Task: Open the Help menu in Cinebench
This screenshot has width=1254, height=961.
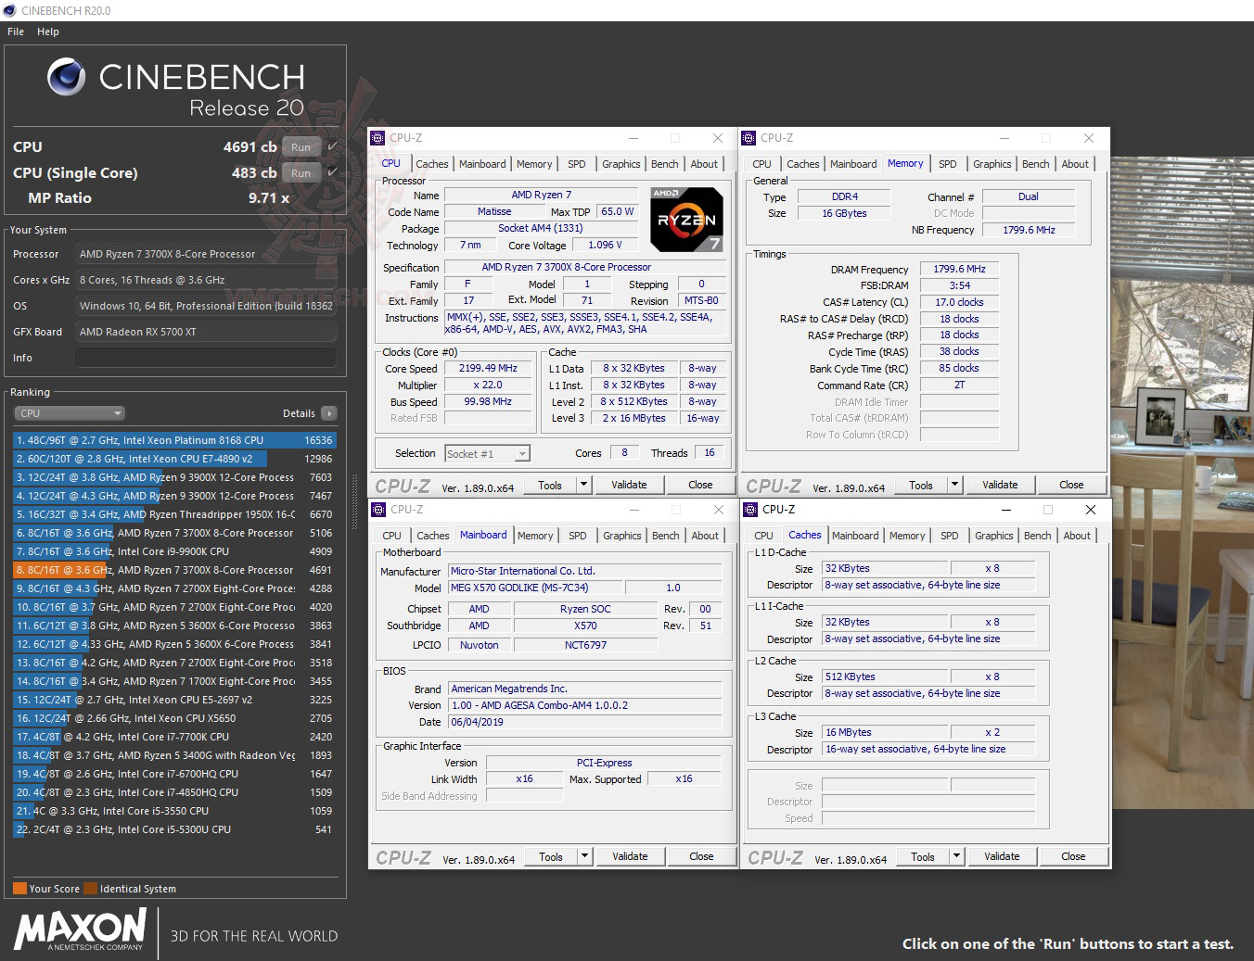Action: [48, 32]
